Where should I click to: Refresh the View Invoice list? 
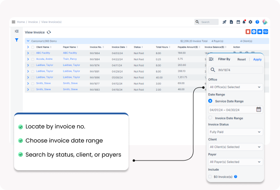pyautogui.click(x=49, y=32)
